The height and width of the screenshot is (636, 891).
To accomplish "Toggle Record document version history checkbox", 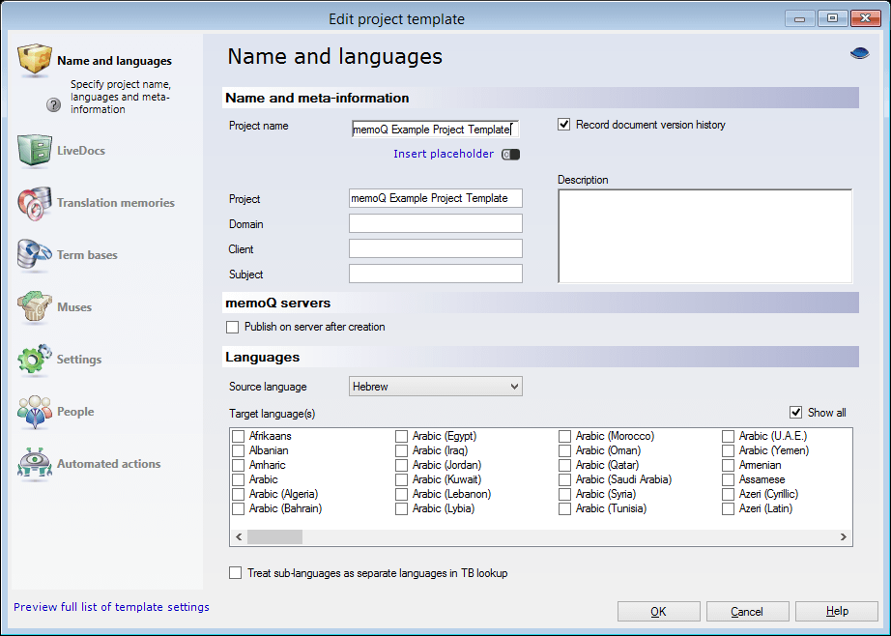I will point(563,125).
